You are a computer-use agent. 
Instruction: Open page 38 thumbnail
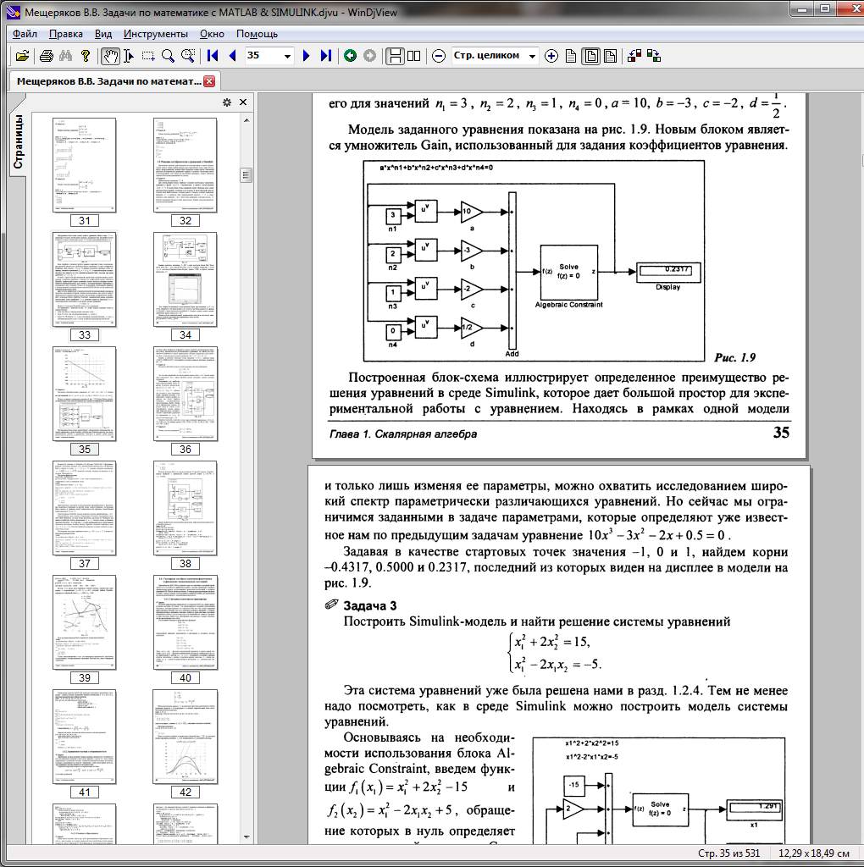pos(186,508)
